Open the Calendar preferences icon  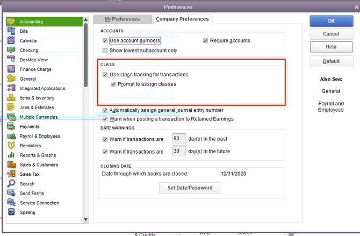(x=11, y=41)
